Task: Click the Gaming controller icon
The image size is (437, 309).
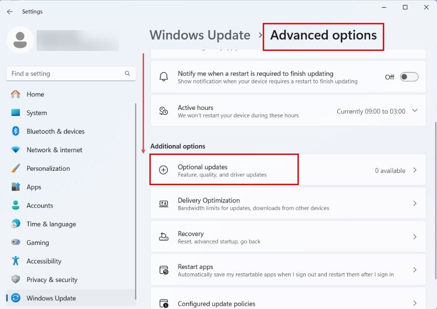Action: (x=16, y=242)
